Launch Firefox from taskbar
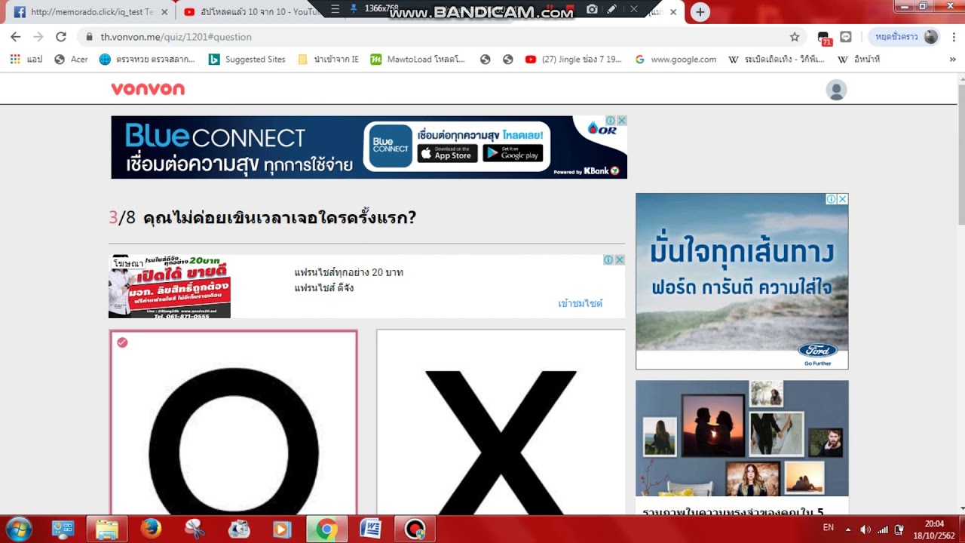This screenshot has width=965, height=543. tap(151, 529)
